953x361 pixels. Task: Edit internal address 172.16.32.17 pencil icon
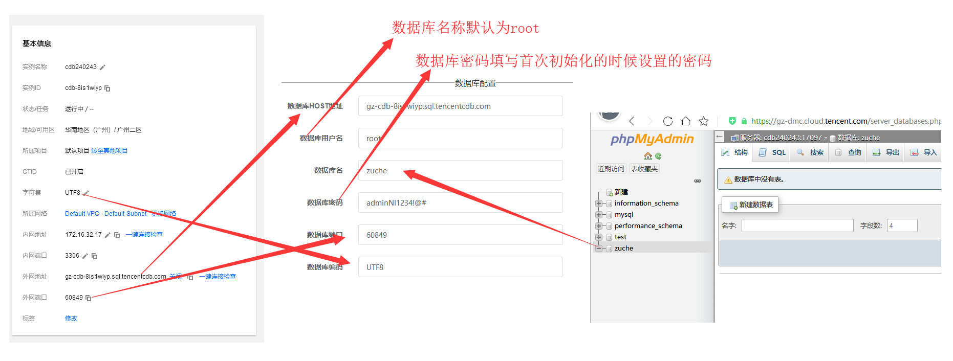(x=107, y=235)
